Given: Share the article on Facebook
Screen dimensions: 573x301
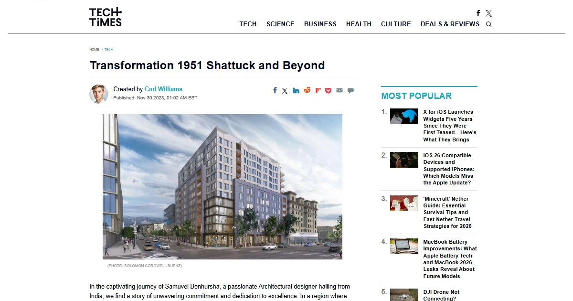Looking at the screenshot, I should 275,90.
